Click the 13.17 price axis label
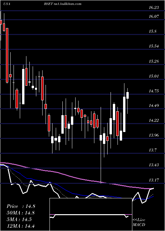The height and width of the screenshot is (231, 165). point(154,180)
